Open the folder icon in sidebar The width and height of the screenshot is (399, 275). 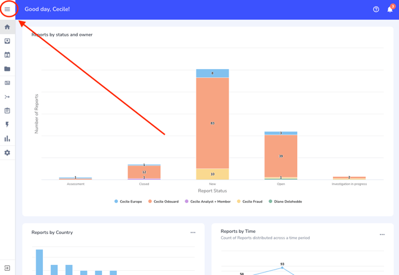7,69
